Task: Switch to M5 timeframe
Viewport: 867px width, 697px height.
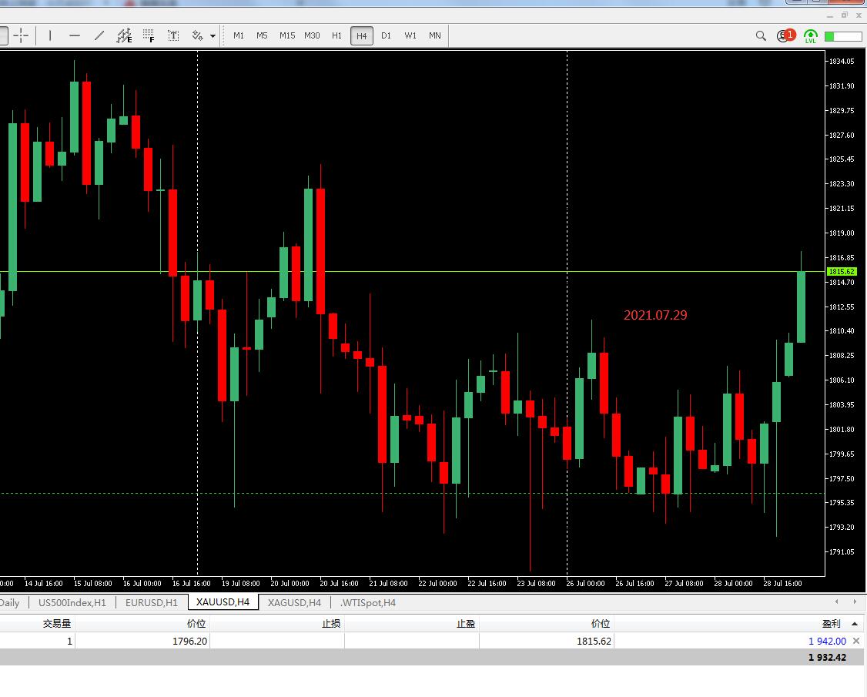Action: click(x=262, y=36)
